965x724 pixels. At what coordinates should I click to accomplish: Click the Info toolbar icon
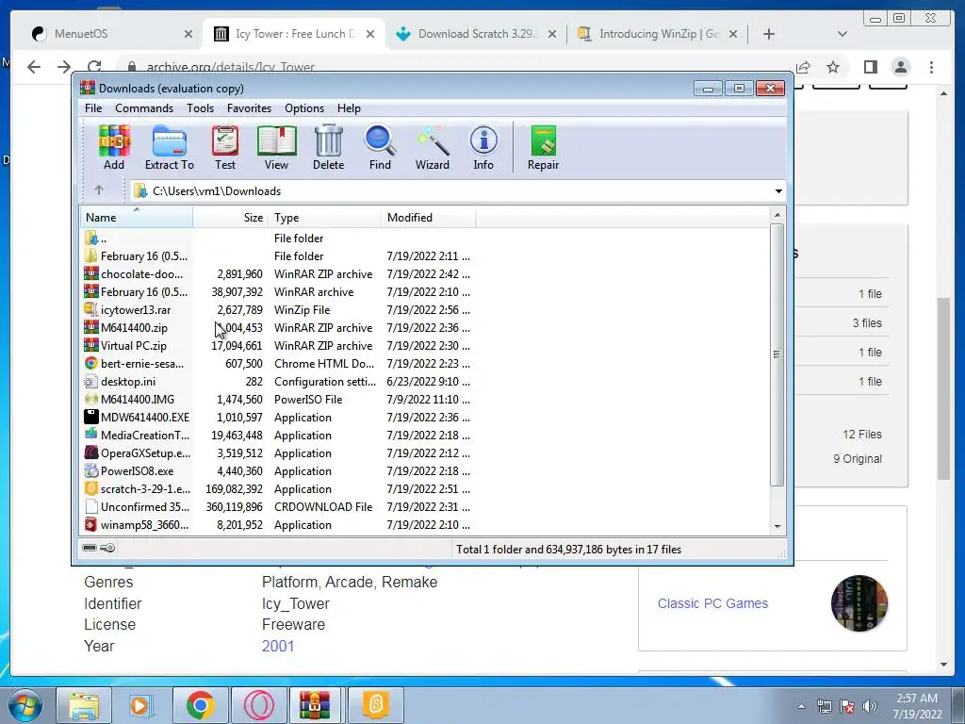[483, 148]
